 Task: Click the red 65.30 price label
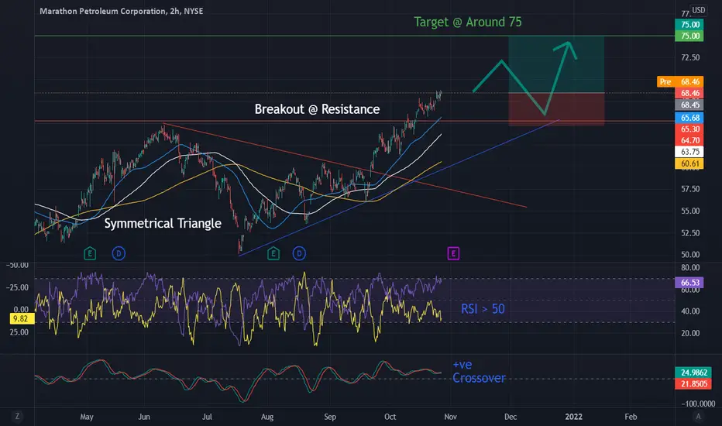point(689,129)
